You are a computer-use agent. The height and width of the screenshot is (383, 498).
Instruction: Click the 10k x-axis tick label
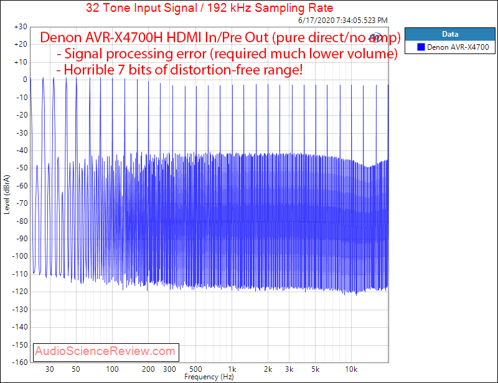(x=351, y=369)
